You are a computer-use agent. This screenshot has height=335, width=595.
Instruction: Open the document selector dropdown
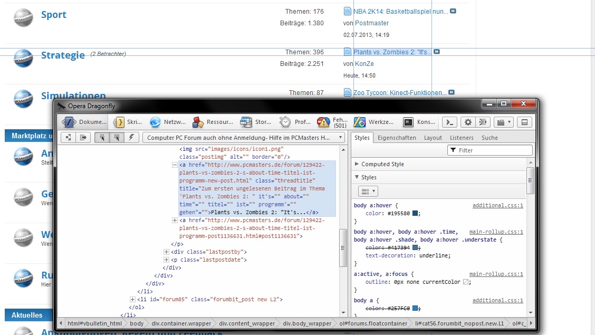tap(244, 137)
